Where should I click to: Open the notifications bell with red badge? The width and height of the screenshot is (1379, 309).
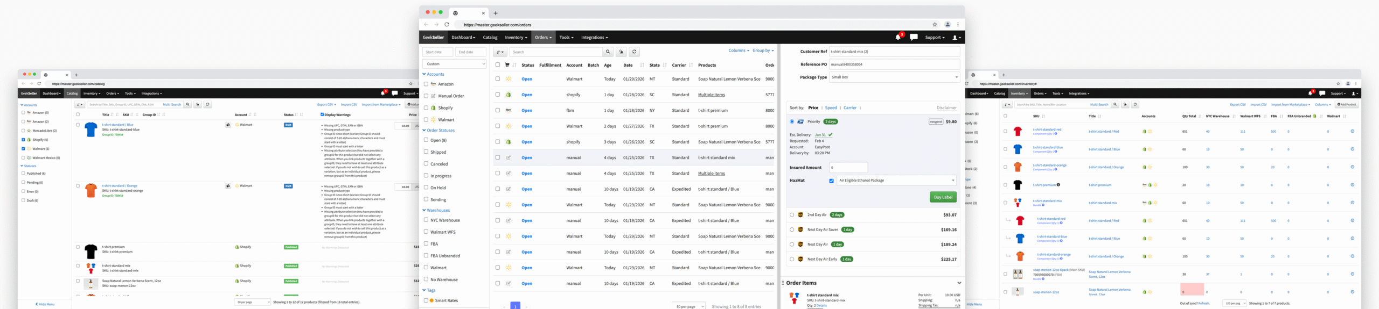coord(898,37)
